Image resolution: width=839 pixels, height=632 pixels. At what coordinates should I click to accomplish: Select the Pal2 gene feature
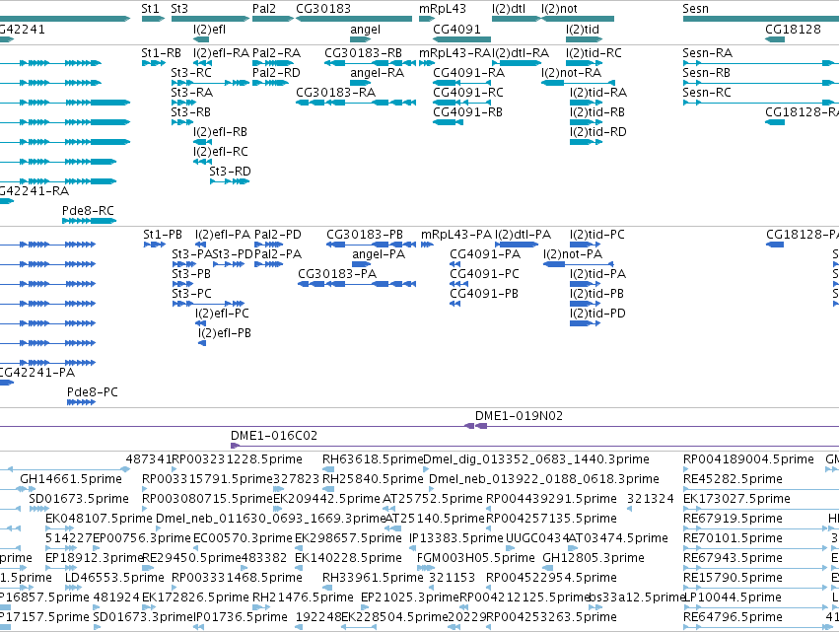(273, 19)
